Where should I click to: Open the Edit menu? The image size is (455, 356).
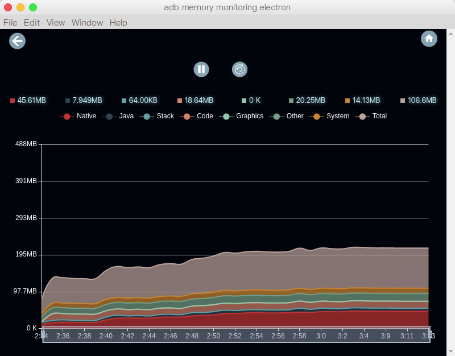tap(32, 23)
